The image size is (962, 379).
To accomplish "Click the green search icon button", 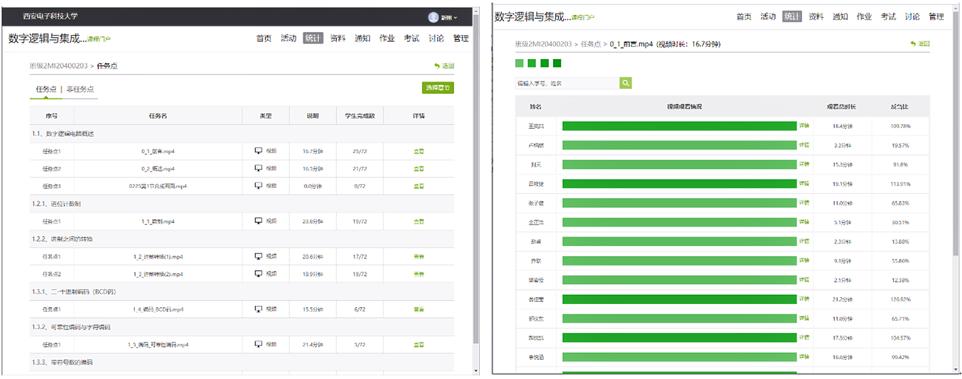I will (626, 83).
